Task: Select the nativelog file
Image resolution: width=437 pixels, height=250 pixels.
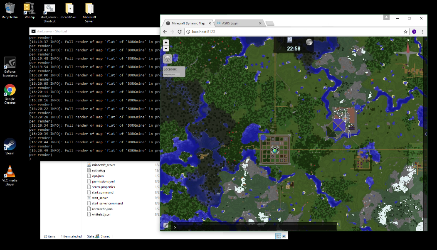Action: pos(99,170)
